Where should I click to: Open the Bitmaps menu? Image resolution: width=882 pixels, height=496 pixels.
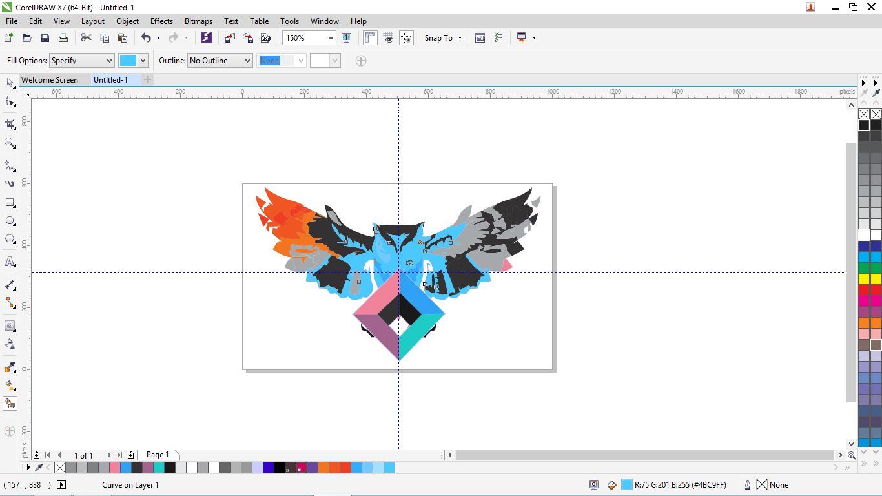pos(198,21)
